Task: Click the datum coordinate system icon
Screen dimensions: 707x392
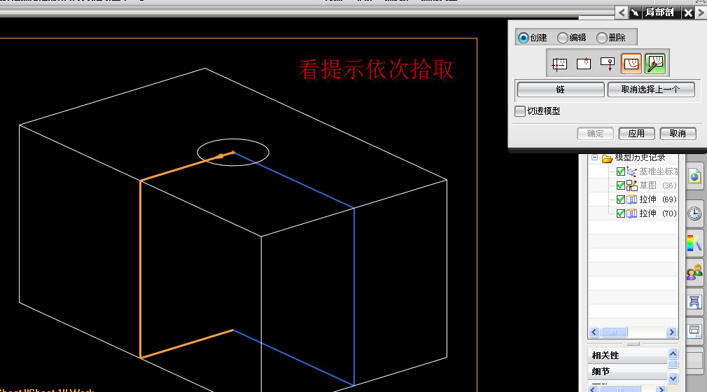Action: coord(631,171)
